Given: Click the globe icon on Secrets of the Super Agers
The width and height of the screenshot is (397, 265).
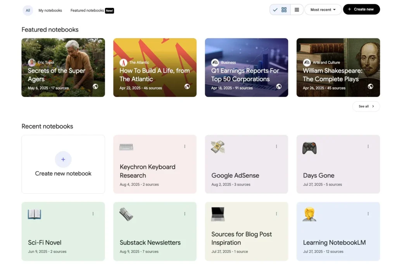Looking at the screenshot, I should click(95, 87).
